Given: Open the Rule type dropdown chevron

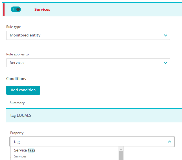Looking at the screenshot, I should [166, 35].
